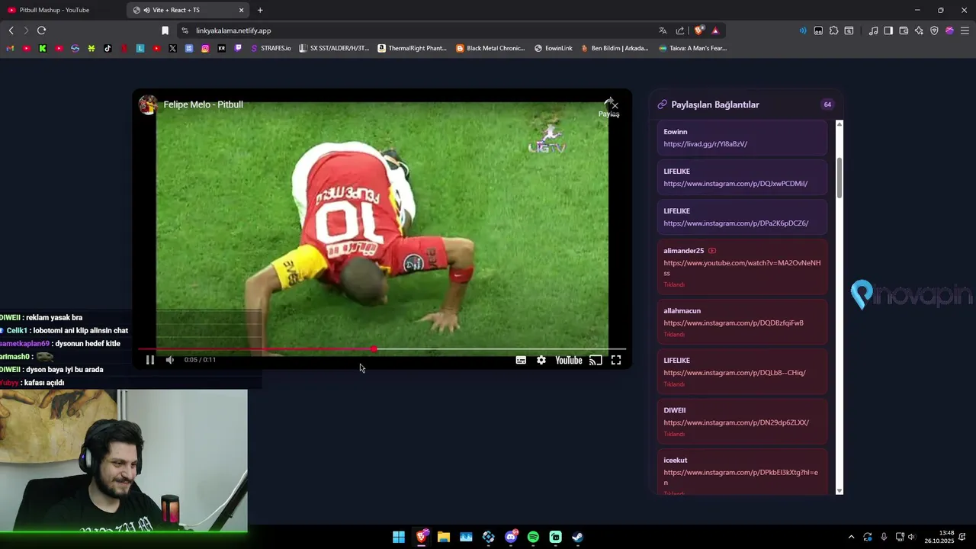Open the Windows Start menu

coord(399,537)
